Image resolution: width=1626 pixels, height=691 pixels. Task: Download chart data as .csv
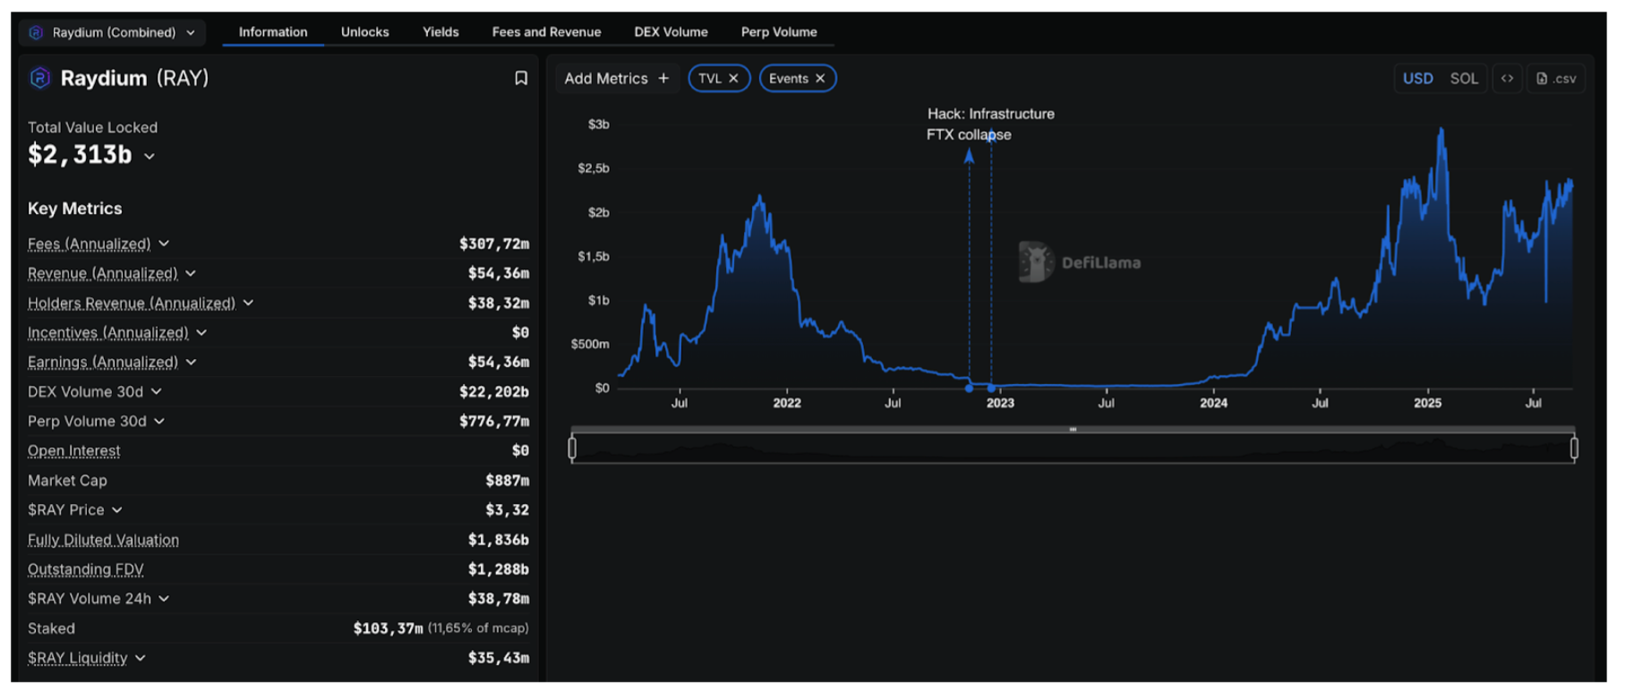(x=1556, y=79)
